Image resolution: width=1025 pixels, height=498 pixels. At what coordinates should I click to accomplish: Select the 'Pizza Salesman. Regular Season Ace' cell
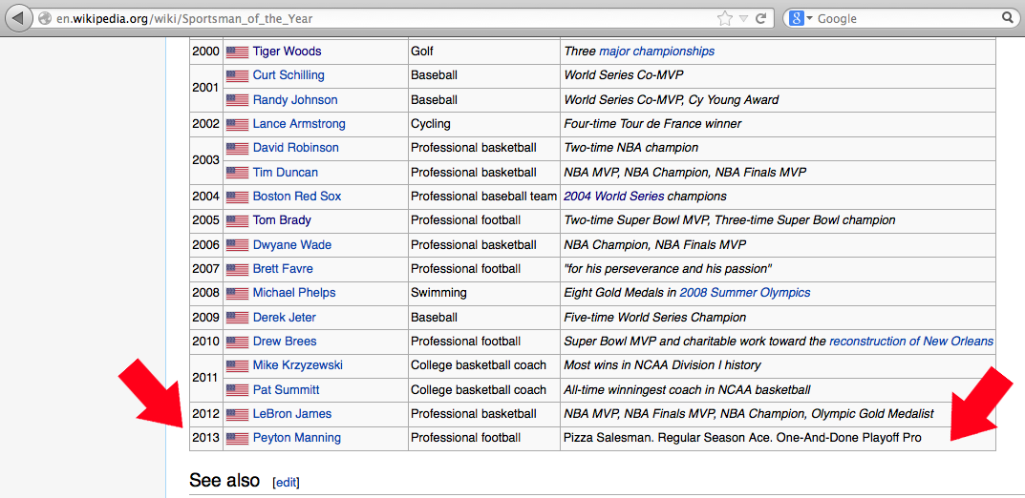[x=778, y=438]
